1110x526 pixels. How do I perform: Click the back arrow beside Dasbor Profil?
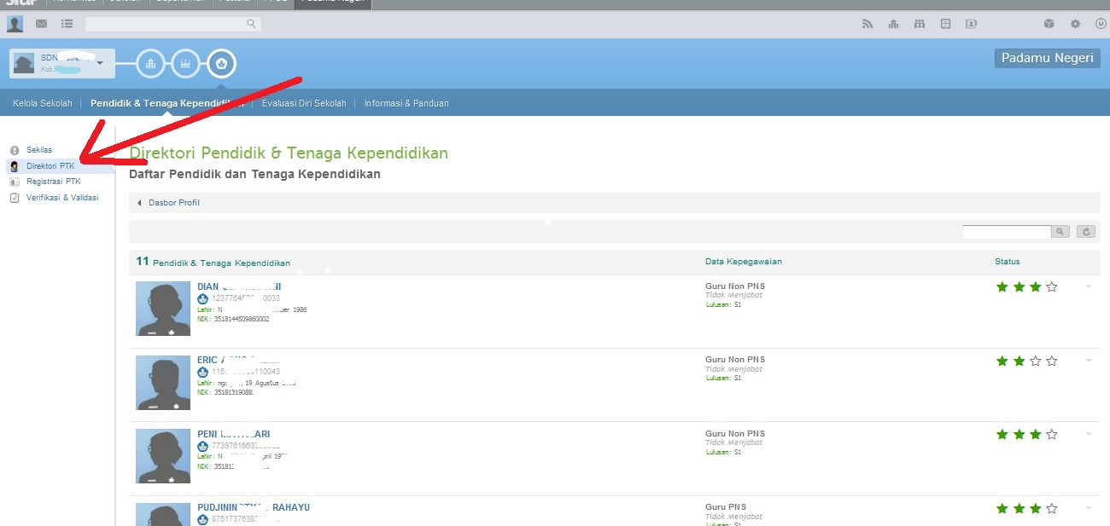point(139,203)
